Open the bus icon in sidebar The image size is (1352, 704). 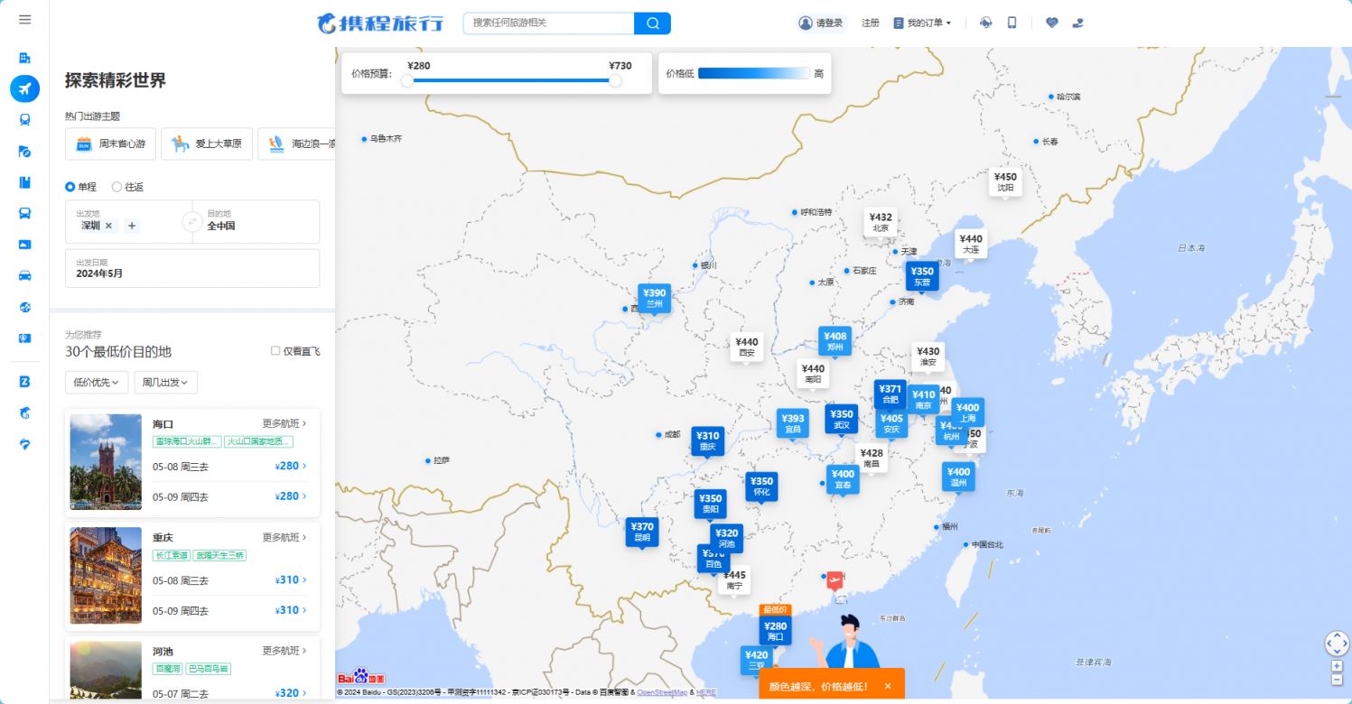click(x=24, y=213)
